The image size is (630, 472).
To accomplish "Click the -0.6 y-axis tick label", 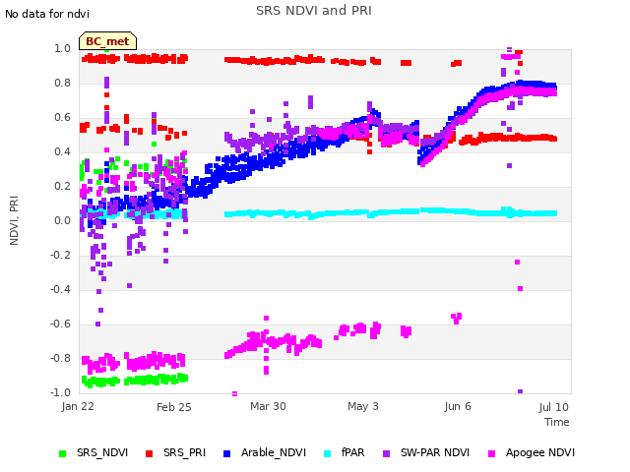I will click(x=60, y=324).
